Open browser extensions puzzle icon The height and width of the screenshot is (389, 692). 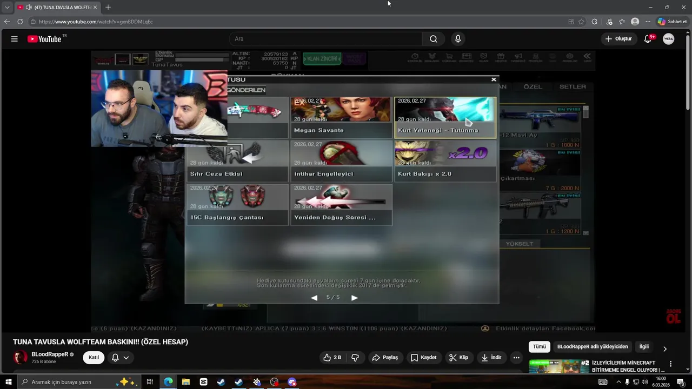[595, 22]
